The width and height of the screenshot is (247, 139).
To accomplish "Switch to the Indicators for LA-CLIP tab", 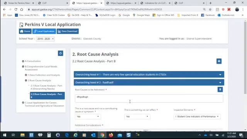I will click(x=155, y=3).
